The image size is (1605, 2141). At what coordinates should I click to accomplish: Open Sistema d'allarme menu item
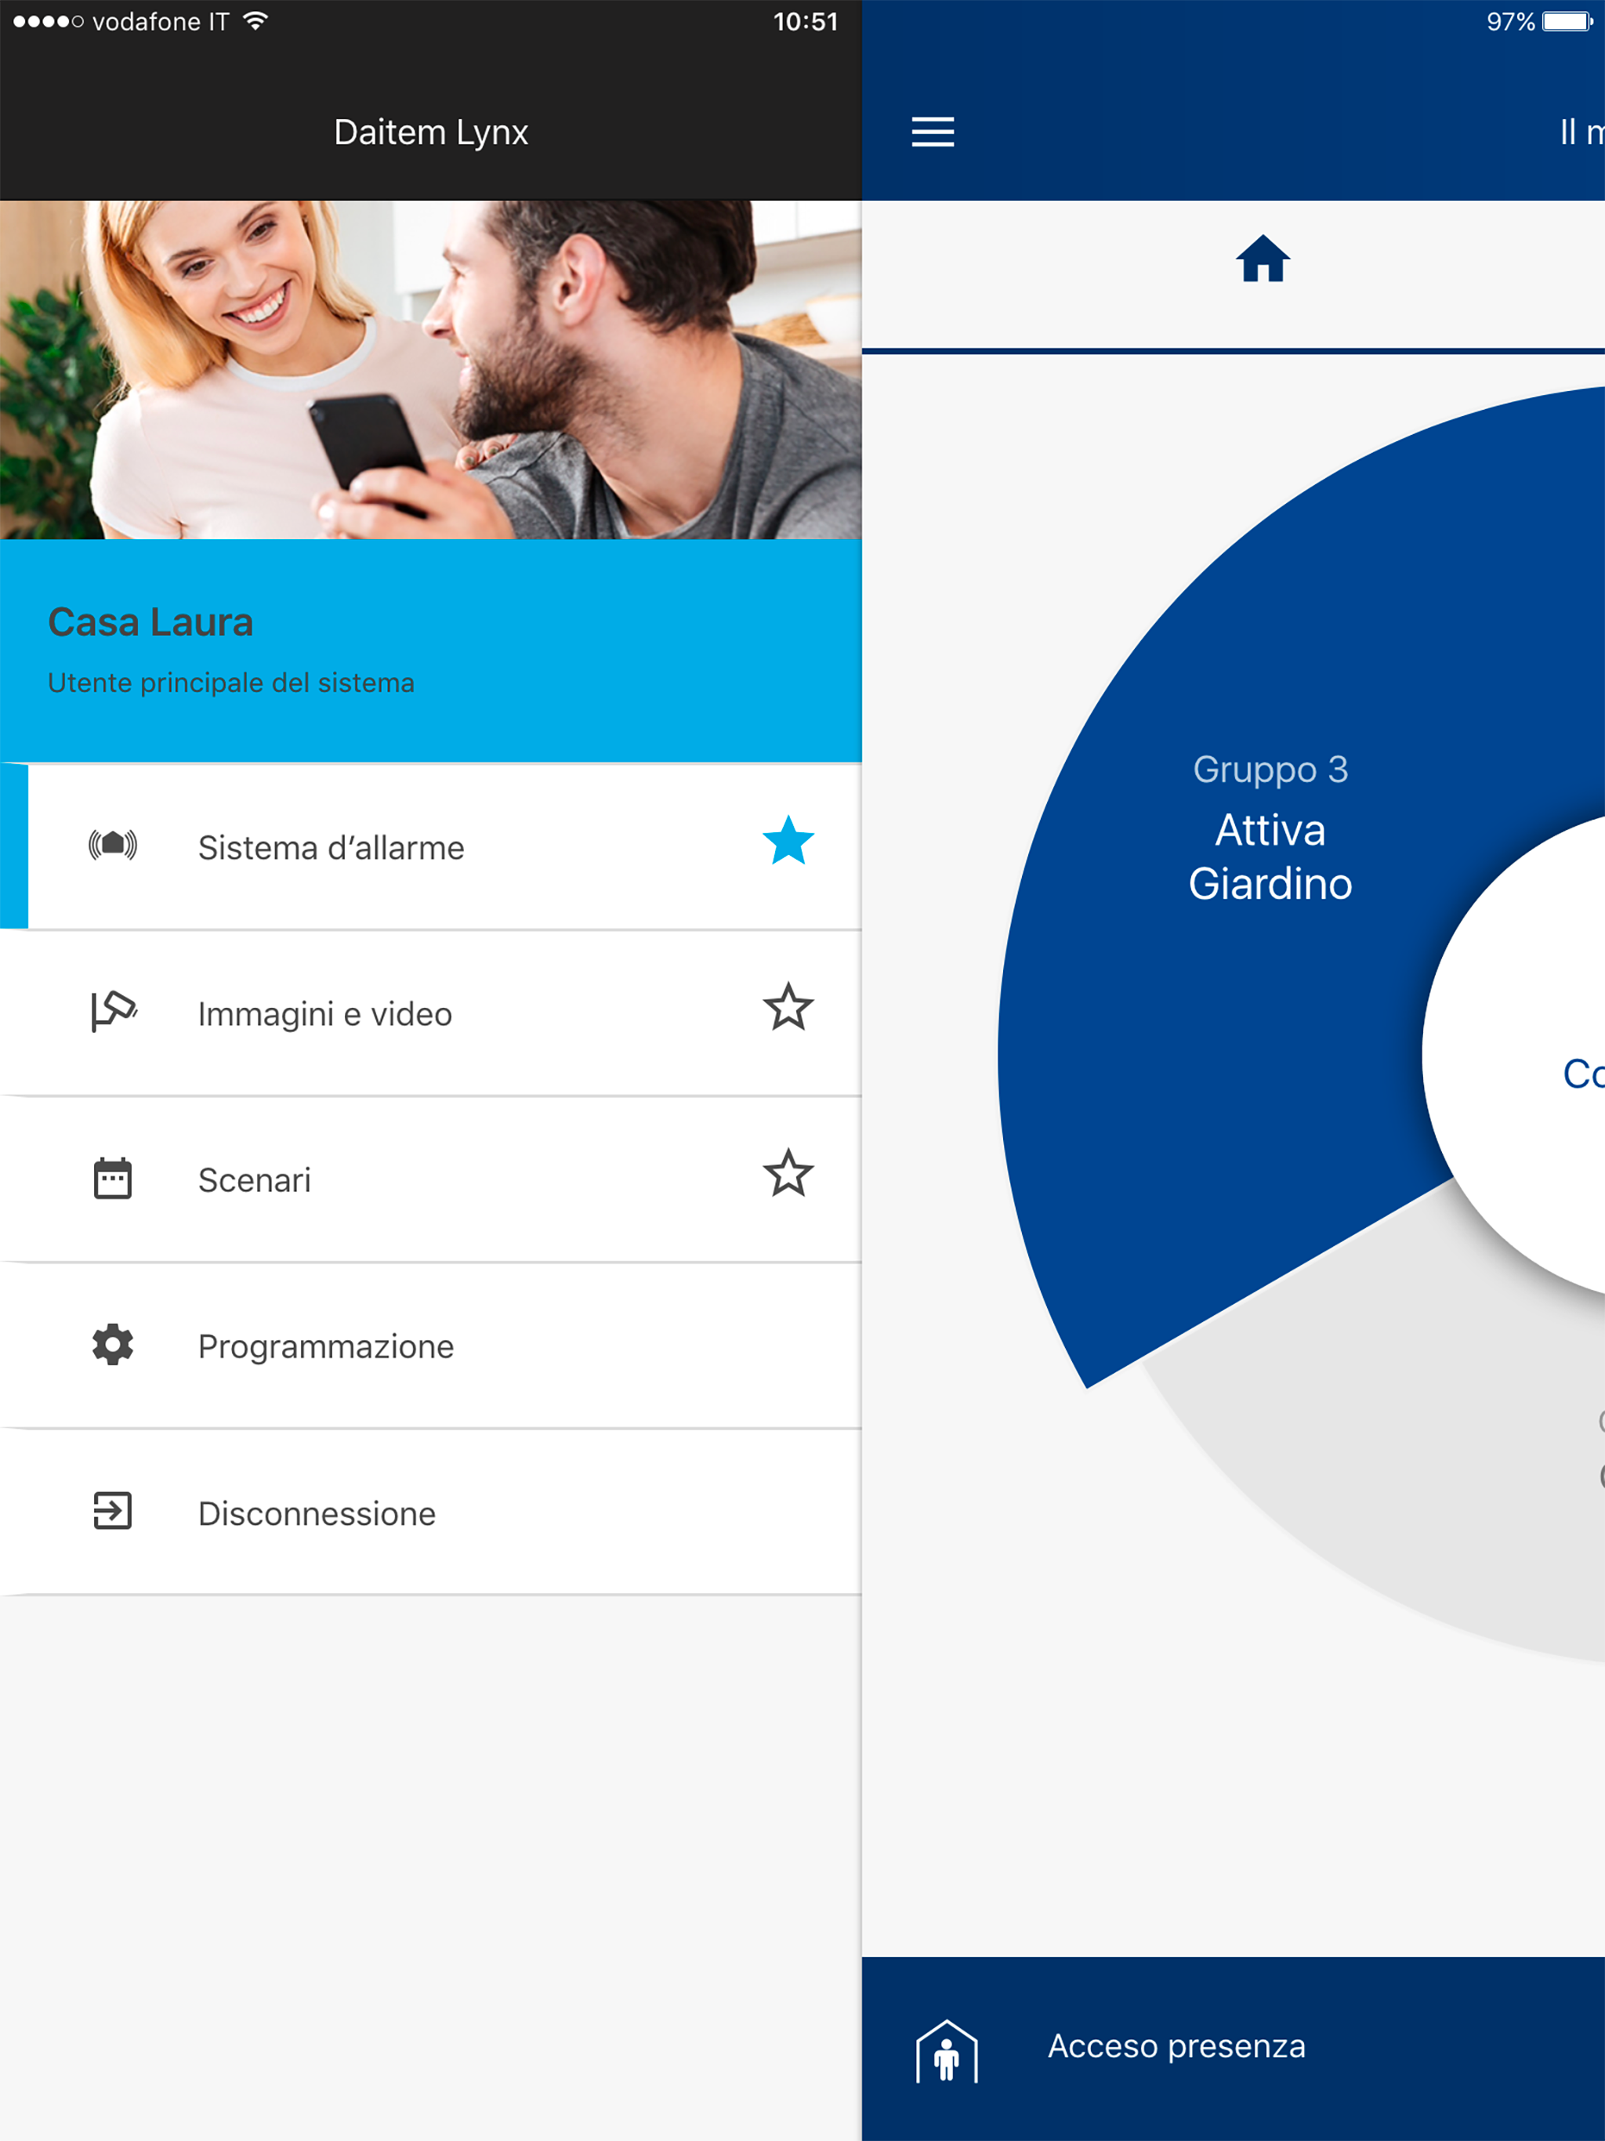(x=331, y=848)
